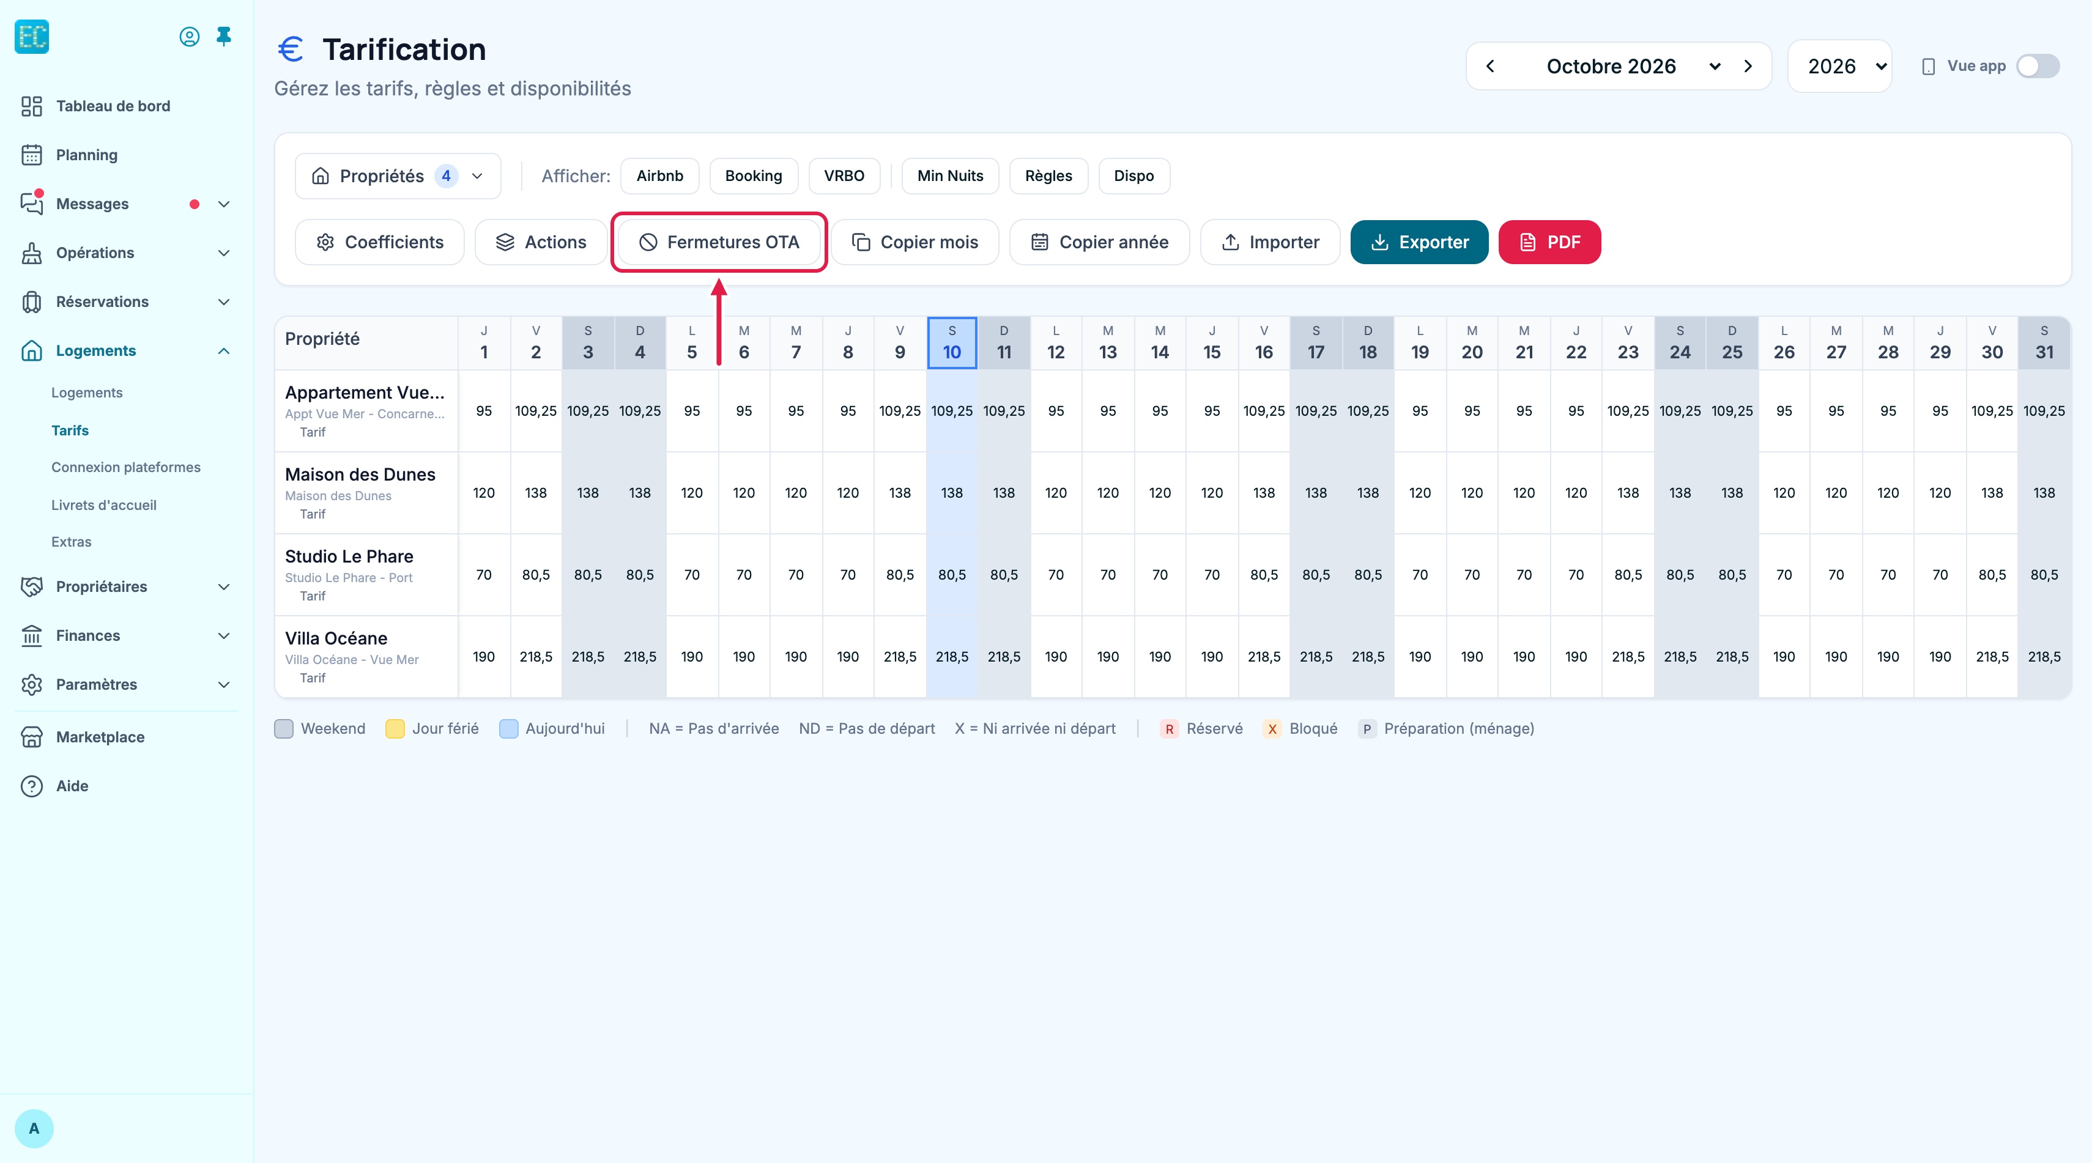
Task: Expand the Messages menu chevron
Action: (x=224, y=204)
